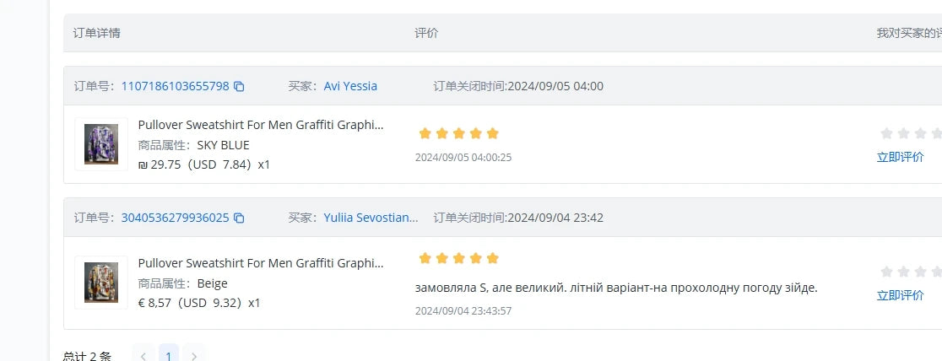The height and width of the screenshot is (361, 942).
Task: Open order 1107186103655798 details
Action: click(175, 86)
